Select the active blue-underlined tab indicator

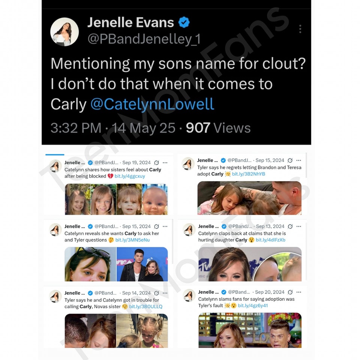tap(55, 154)
